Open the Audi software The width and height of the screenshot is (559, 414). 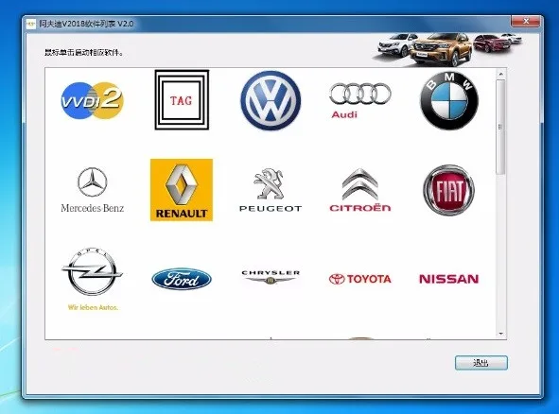pos(360,100)
